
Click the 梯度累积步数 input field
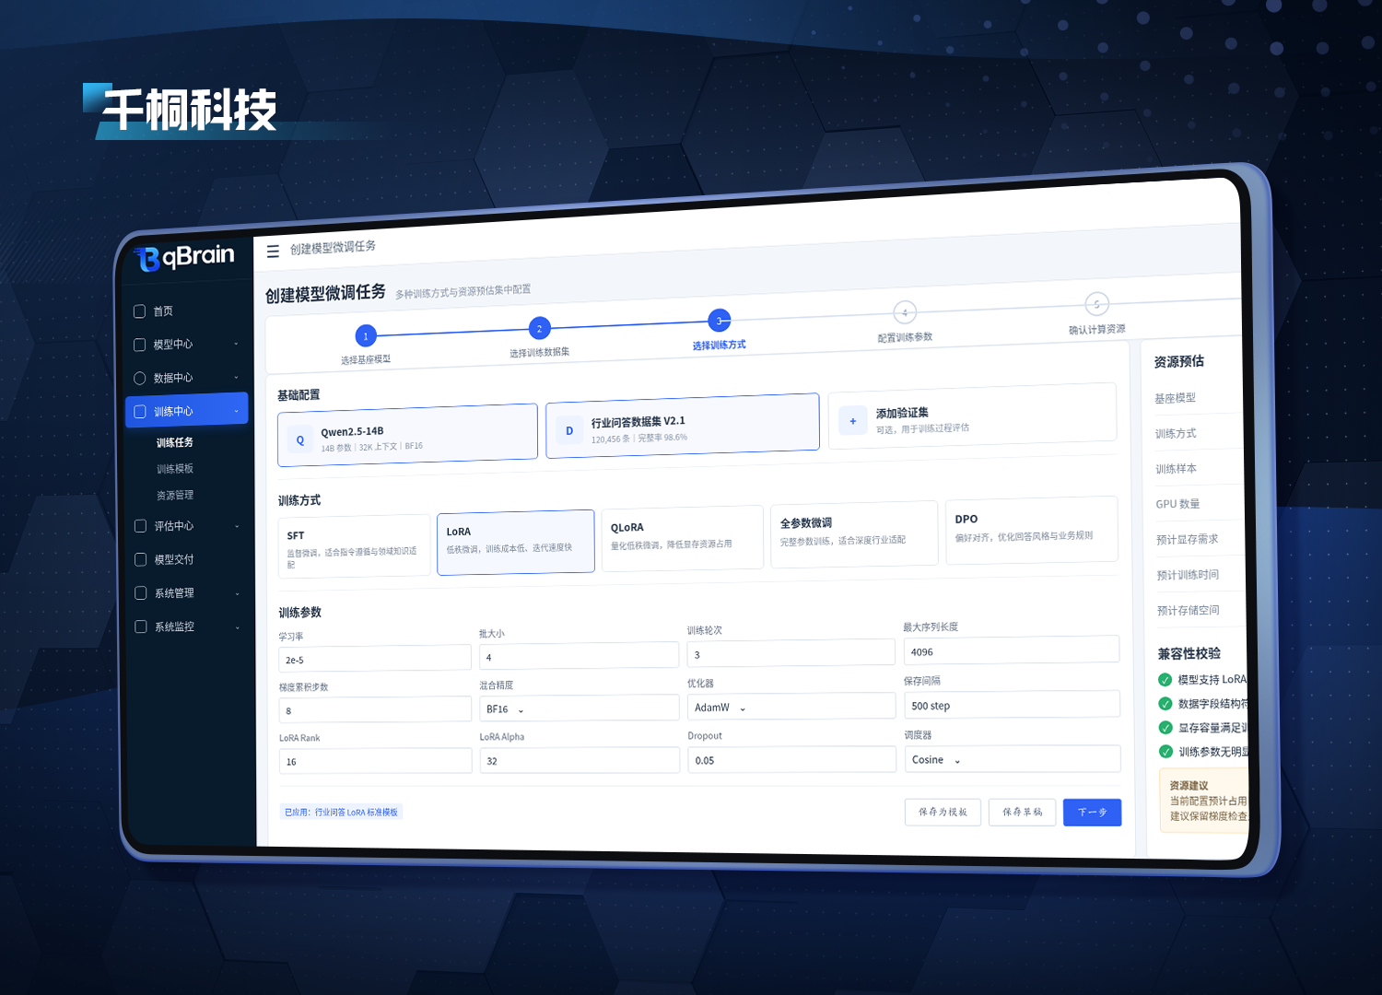375,710
